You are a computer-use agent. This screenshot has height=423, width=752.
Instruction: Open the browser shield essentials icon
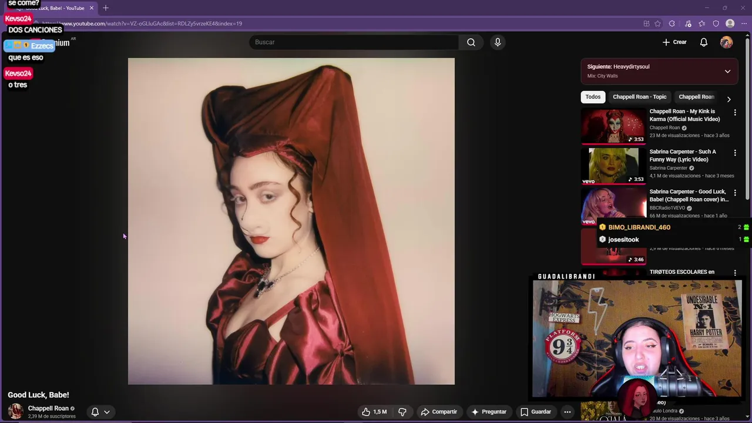click(716, 23)
